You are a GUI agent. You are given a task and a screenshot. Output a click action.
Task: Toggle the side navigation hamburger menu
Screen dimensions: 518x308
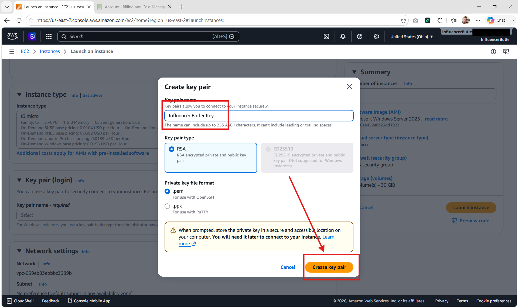pyautogui.click(x=12, y=51)
